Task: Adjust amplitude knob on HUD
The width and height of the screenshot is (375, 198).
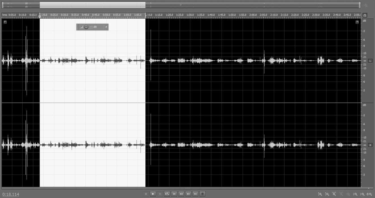Action: (86, 27)
